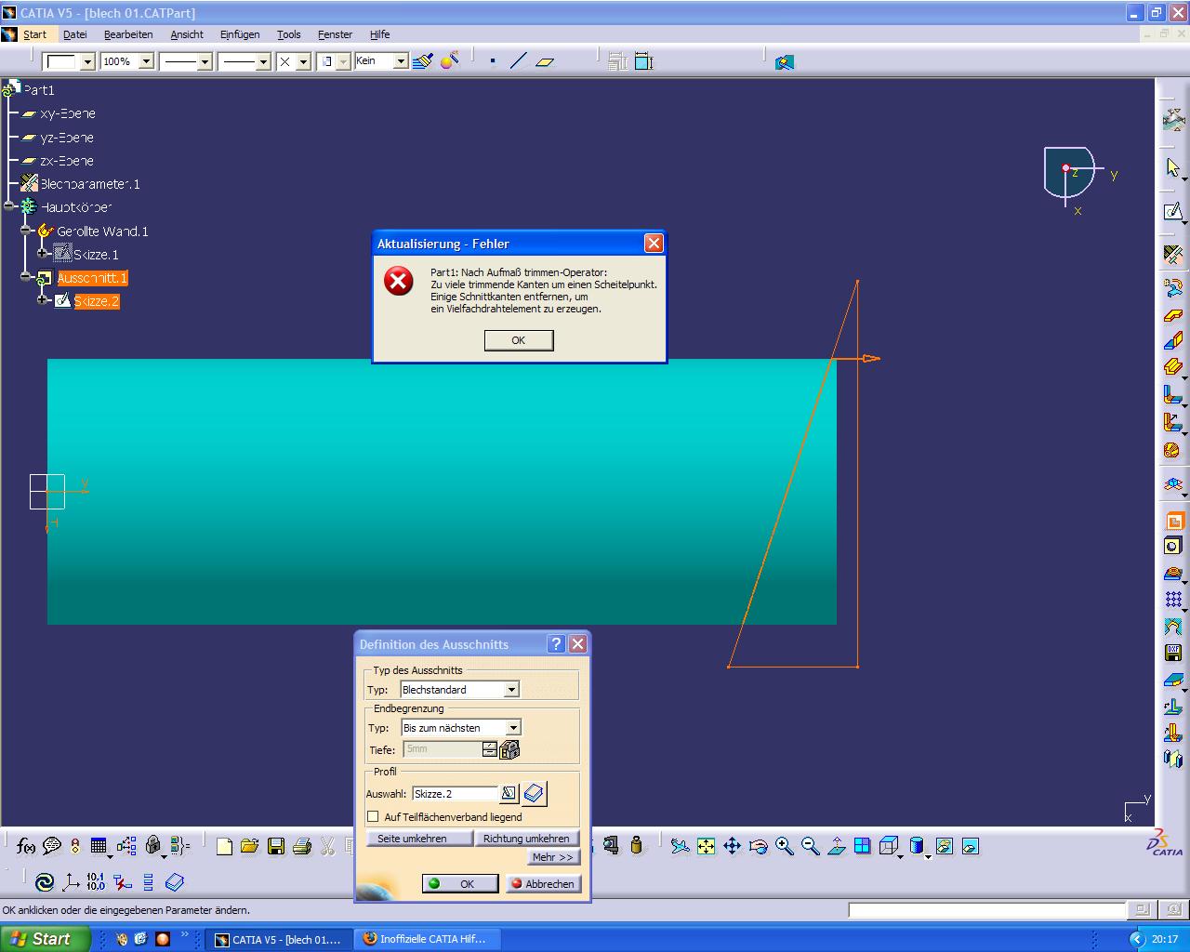Image resolution: width=1190 pixels, height=952 pixels.
Task: Expand the Skizze.1 node
Action: click(x=43, y=253)
